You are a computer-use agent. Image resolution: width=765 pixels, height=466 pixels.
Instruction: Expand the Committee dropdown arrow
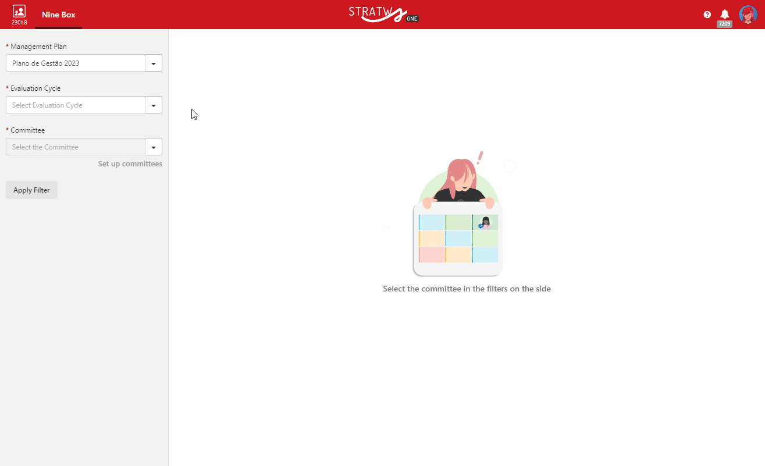coord(154,147)
